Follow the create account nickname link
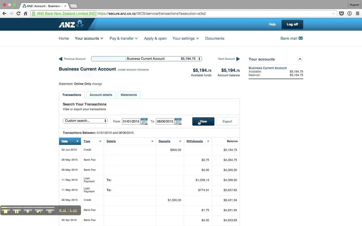The height and width of the screenshot is (226, 362). pyautogui.click(x=133, y=70)
